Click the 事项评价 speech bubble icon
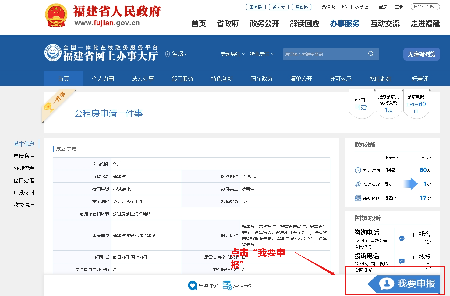Viewport: 450px width, 296px height. [x=192, y=285]
